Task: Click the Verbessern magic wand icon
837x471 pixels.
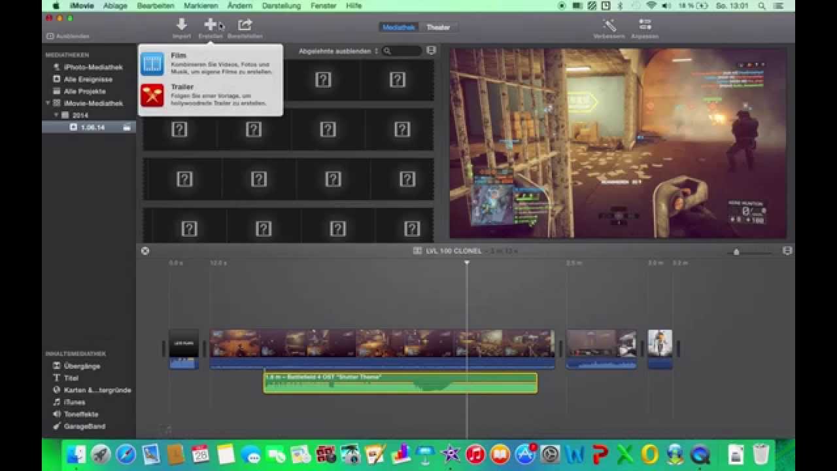Action: 609,25
